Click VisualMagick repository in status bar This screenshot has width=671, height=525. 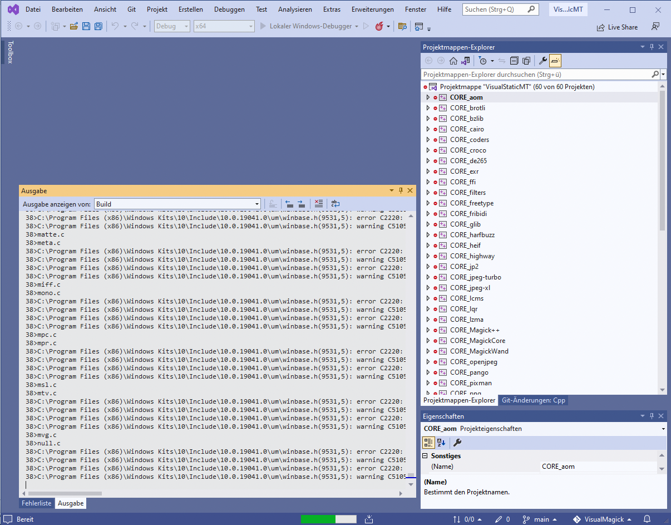[603, 519]
